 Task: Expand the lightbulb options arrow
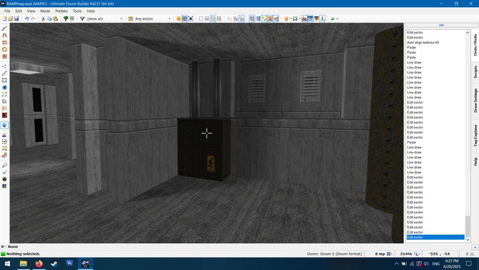click(291, 19)
